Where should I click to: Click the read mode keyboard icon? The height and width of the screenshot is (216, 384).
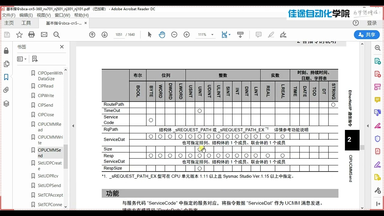pyautogui.click(x=240, y=35)
